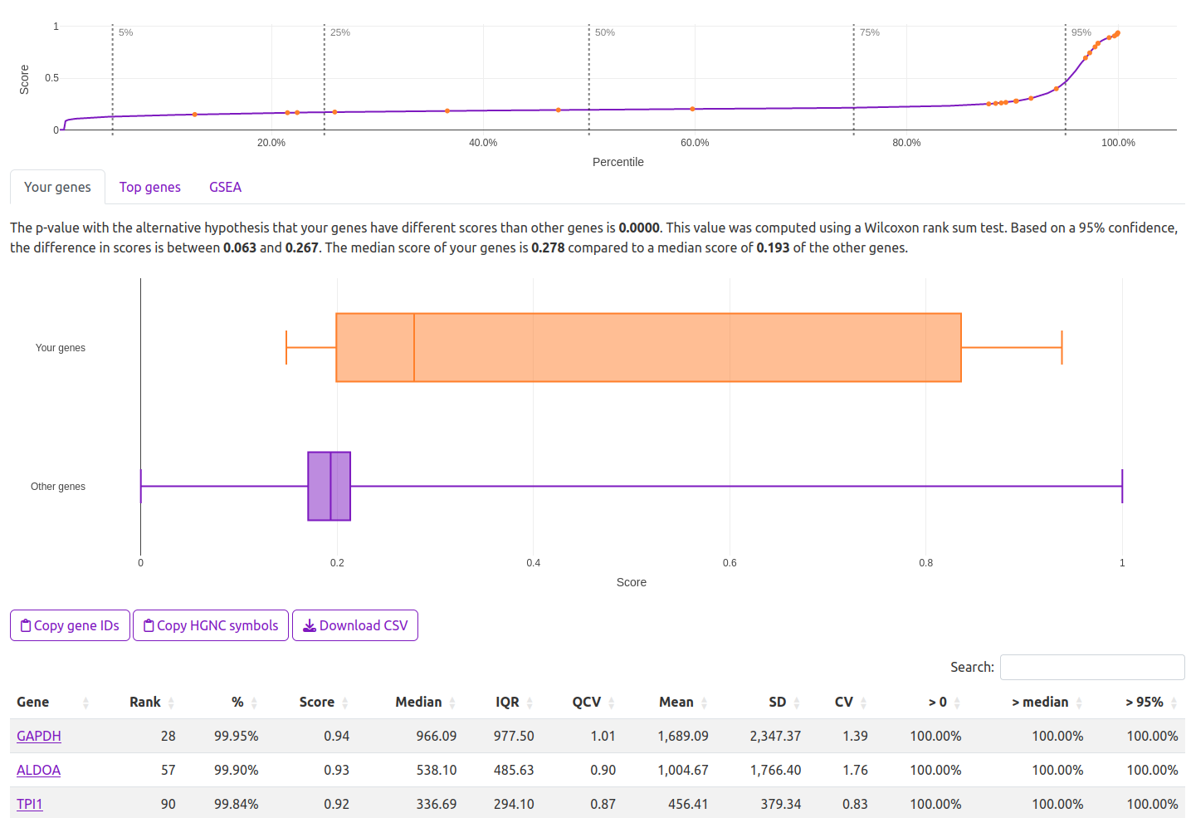Select the Your genes tab
Screen dimensions: 1191x818
[57, 188]
